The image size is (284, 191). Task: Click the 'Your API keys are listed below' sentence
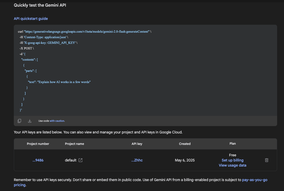point(98,132)
